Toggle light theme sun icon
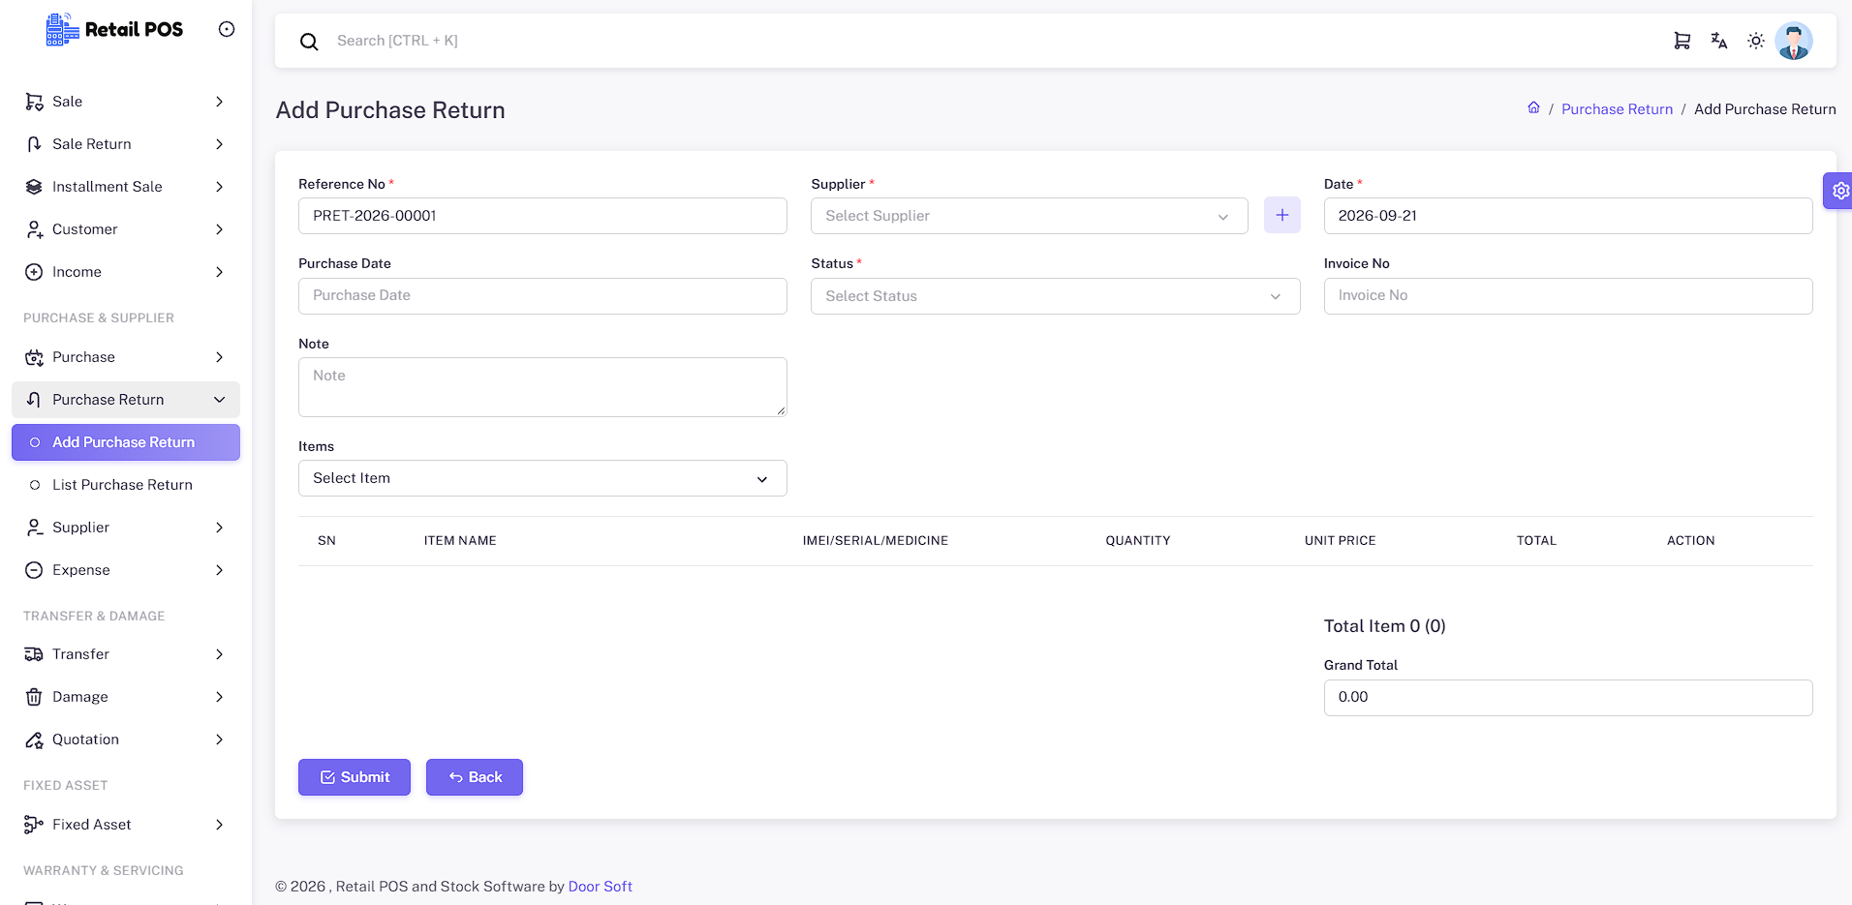Viewport: 1852px width, 905px height. pos(1756,41)
